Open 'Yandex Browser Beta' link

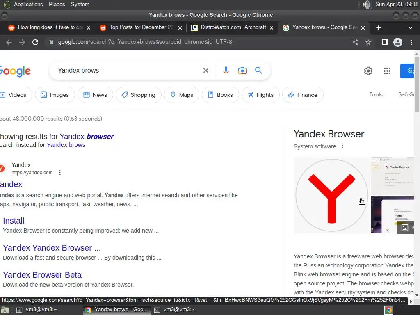[42, 275]
